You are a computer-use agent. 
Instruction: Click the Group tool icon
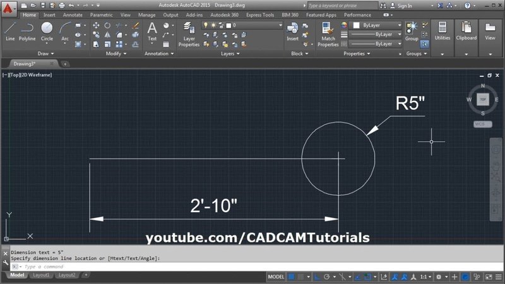[412, 32]
